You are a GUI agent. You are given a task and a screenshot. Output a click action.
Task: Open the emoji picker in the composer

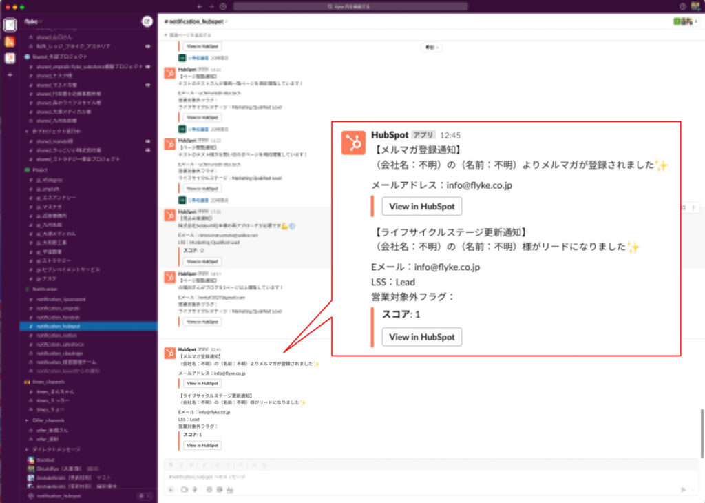point(209,489)
